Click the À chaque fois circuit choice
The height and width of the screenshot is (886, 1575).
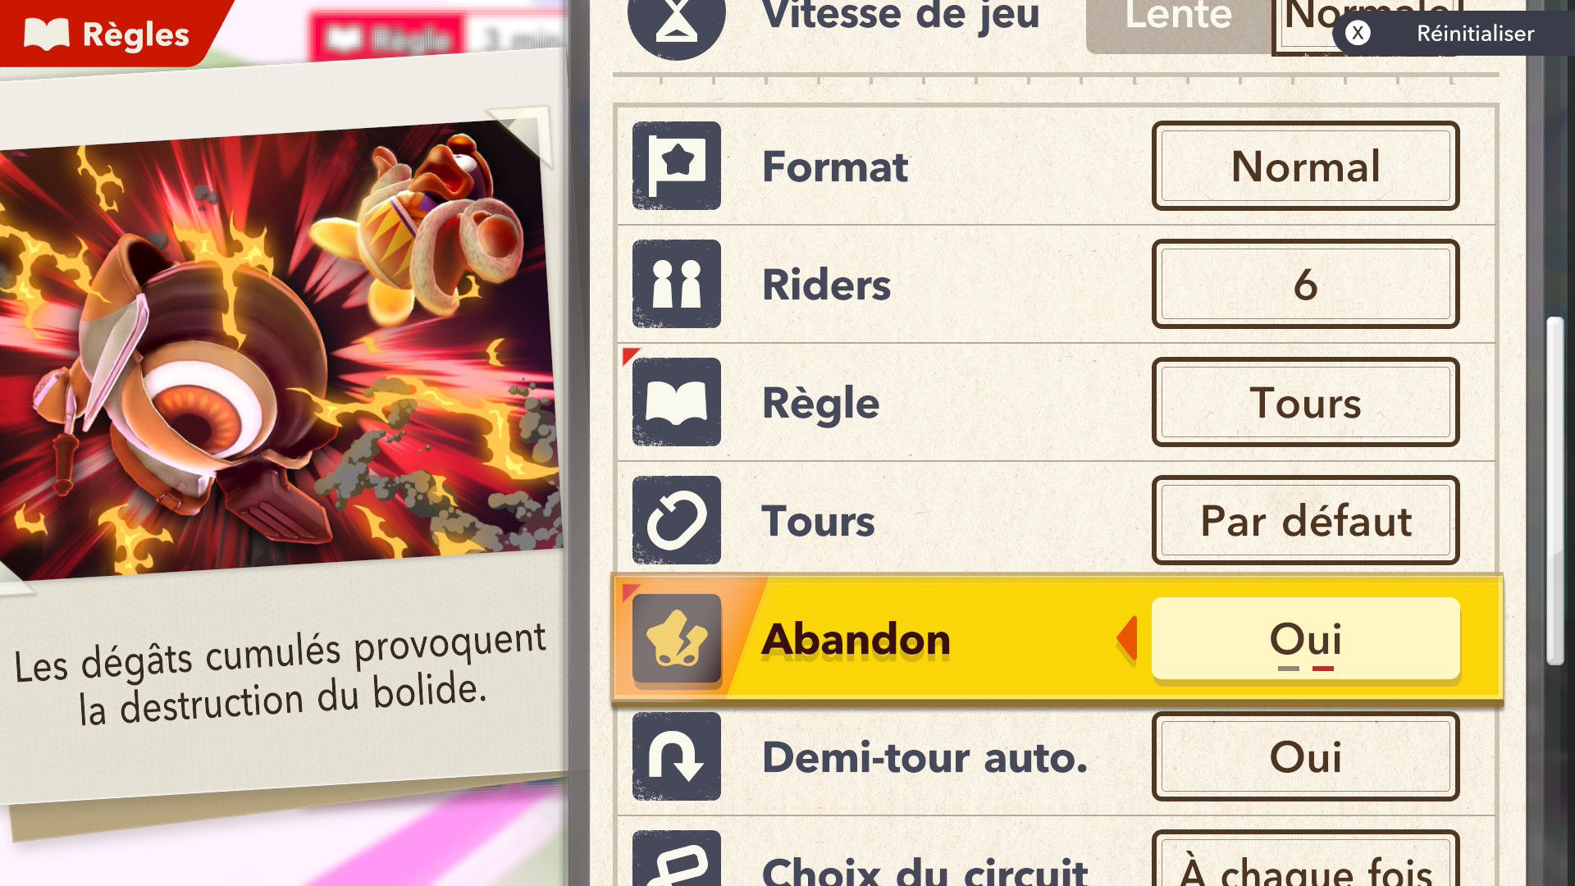click(1305, 860)
